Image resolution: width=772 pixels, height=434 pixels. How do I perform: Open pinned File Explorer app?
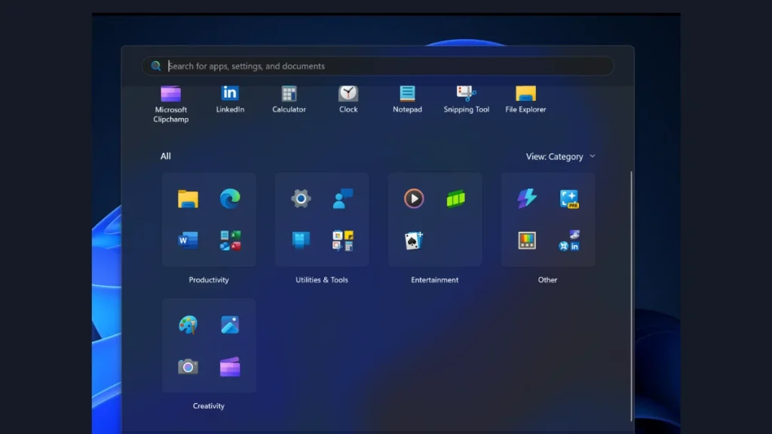[525, 99]
